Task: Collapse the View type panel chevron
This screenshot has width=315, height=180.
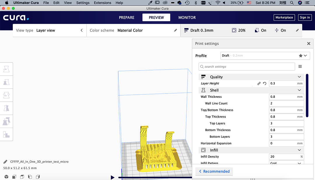Action: tap(82, 30)
